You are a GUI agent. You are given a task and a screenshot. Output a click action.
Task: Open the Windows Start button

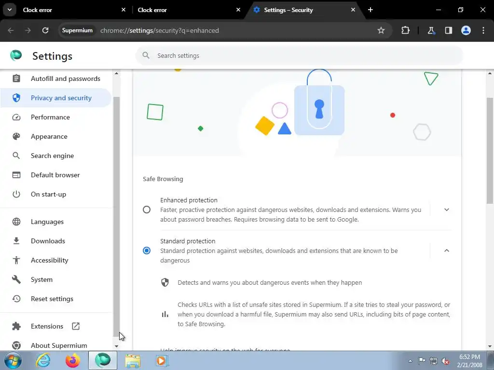[x=13, y=360]
